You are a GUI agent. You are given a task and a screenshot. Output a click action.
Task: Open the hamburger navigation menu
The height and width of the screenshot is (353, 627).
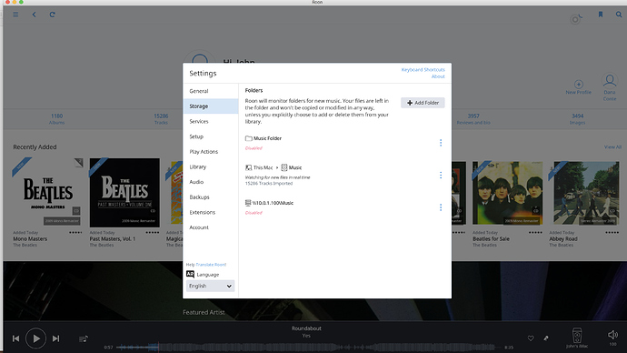tap(15, 15)
